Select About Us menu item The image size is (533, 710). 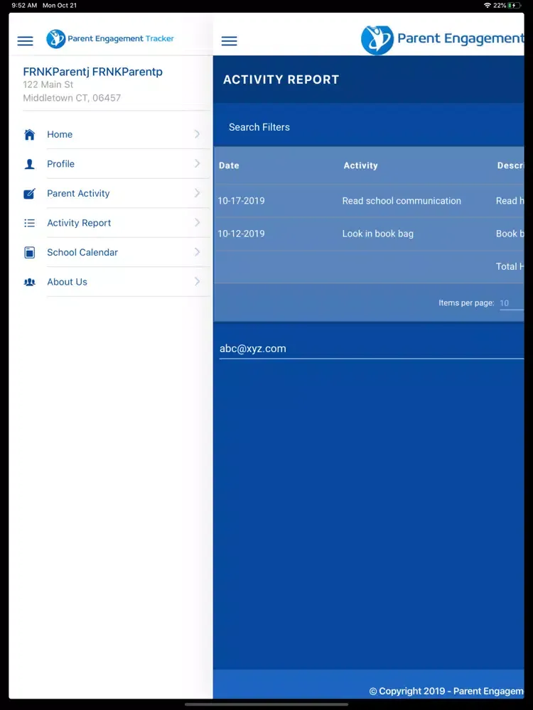click(117, 282)
